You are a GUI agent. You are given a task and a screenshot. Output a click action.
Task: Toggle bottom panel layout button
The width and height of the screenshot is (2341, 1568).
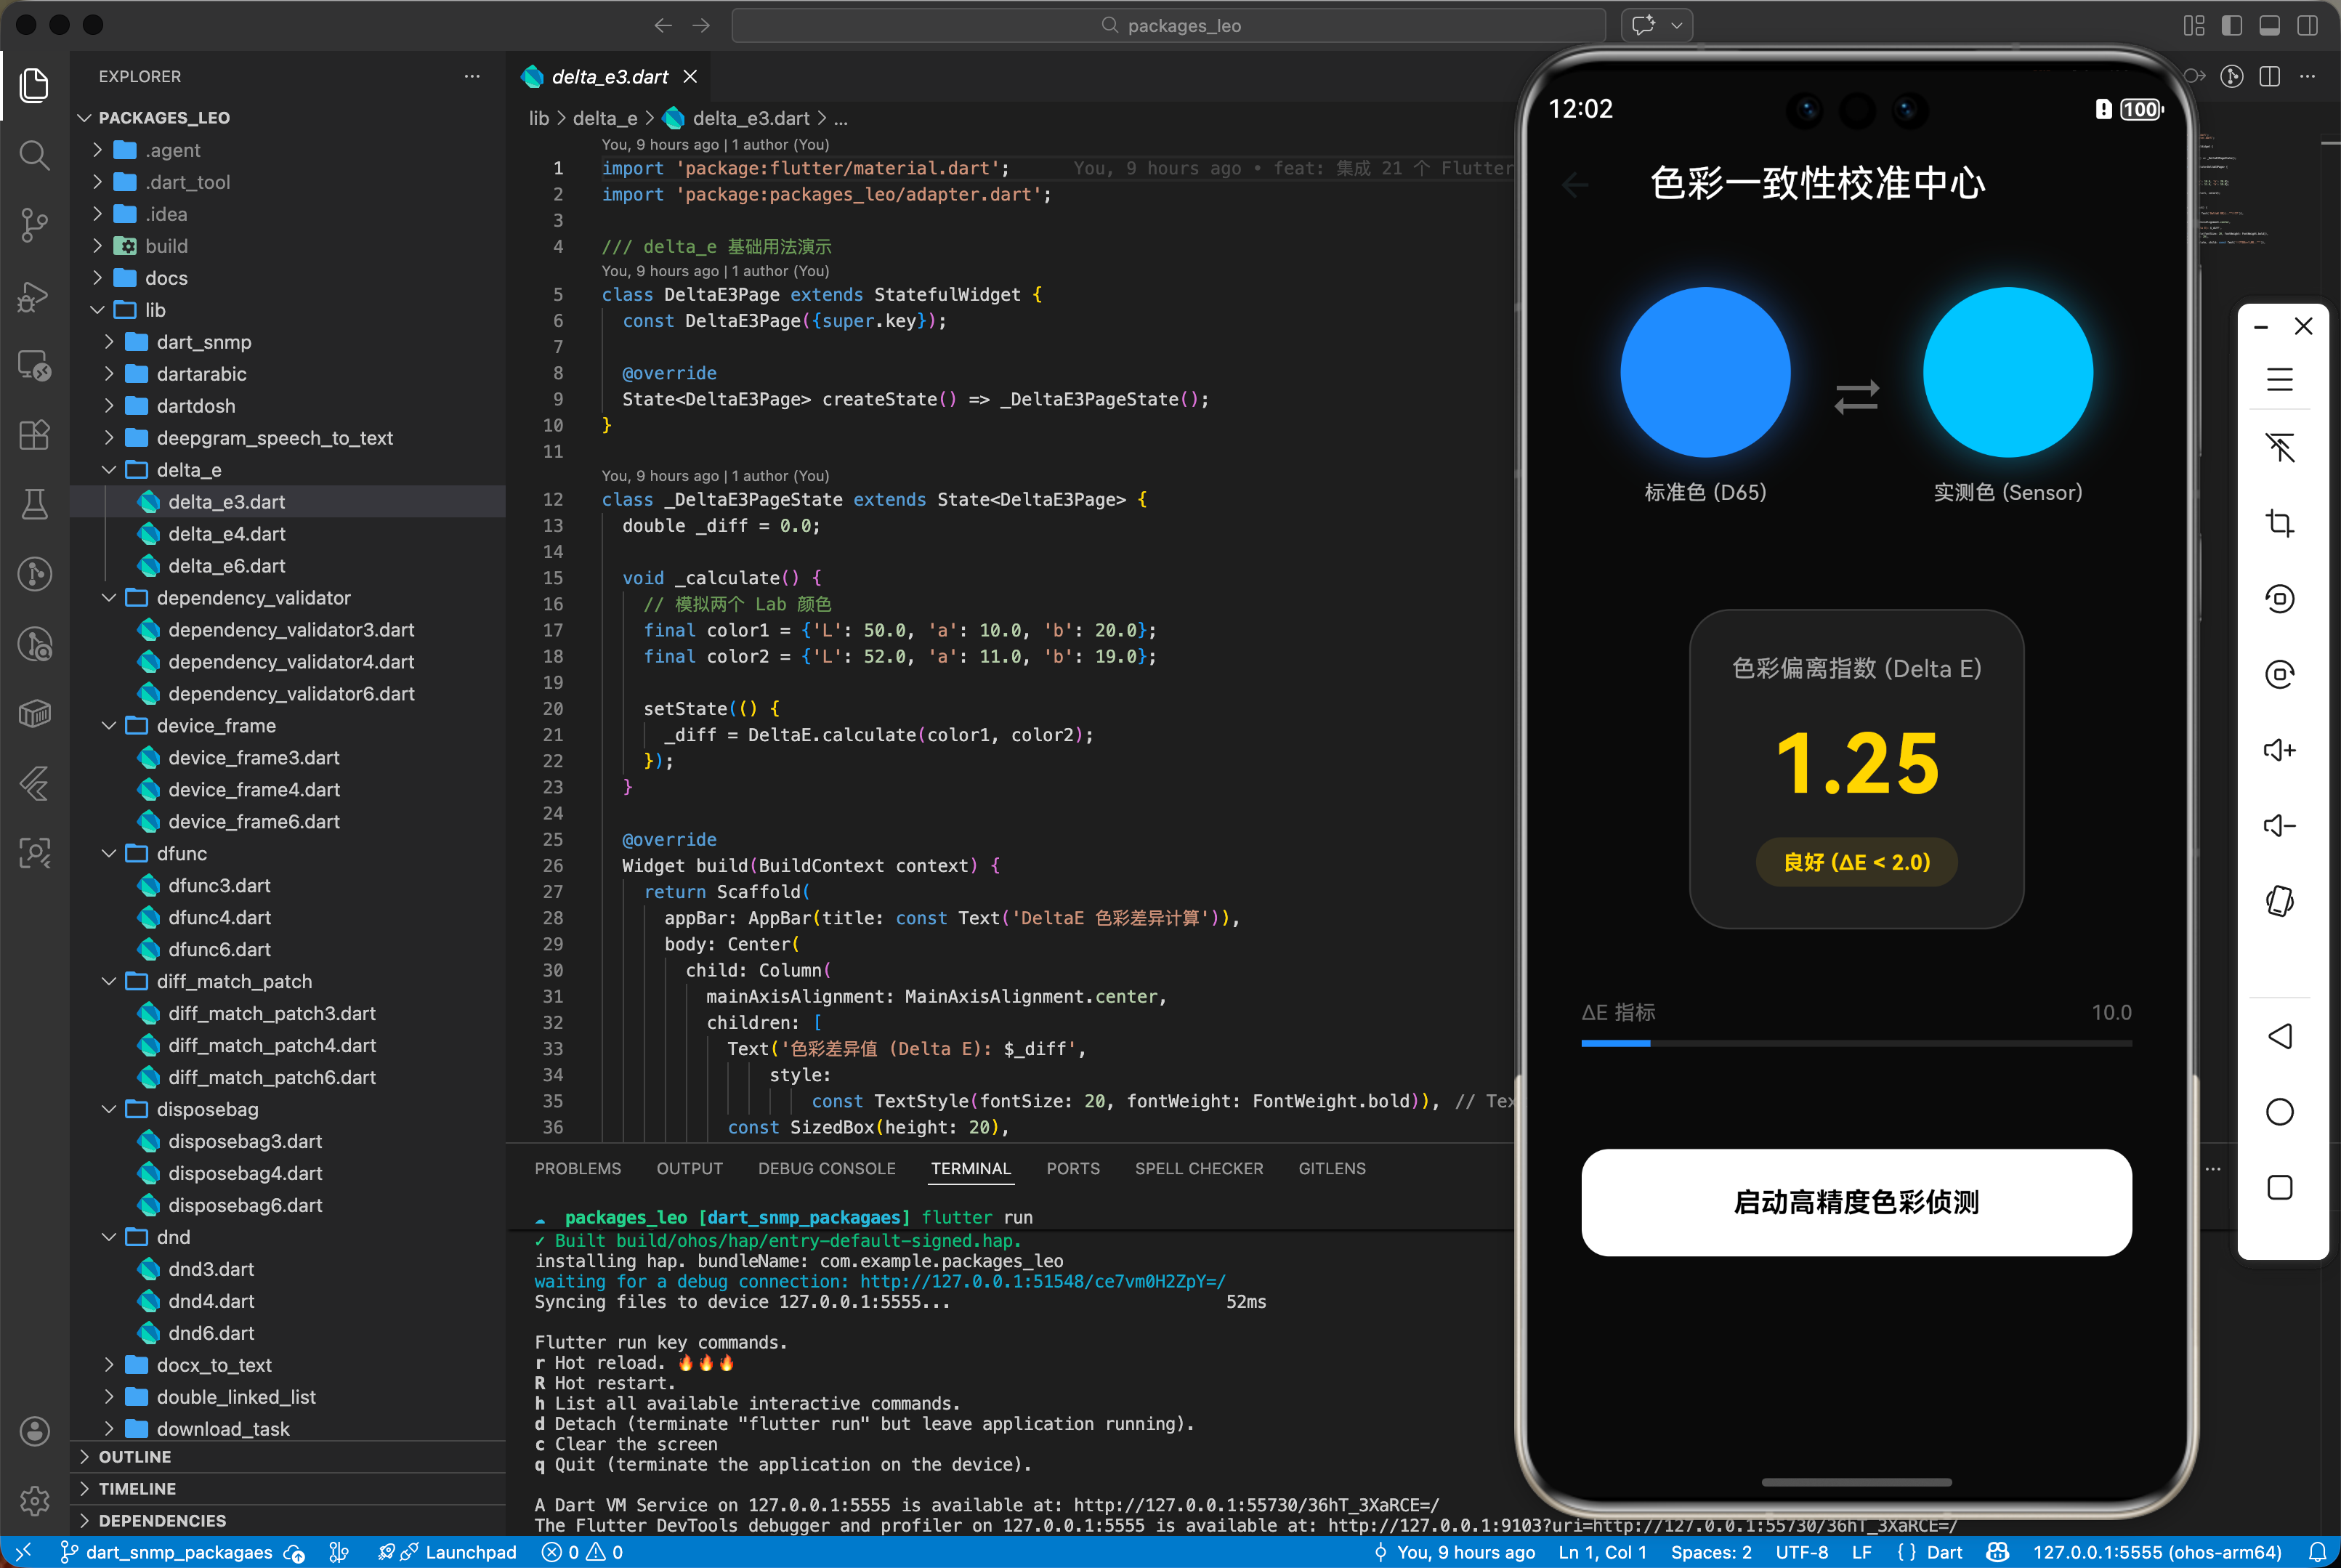point(2269,25)
